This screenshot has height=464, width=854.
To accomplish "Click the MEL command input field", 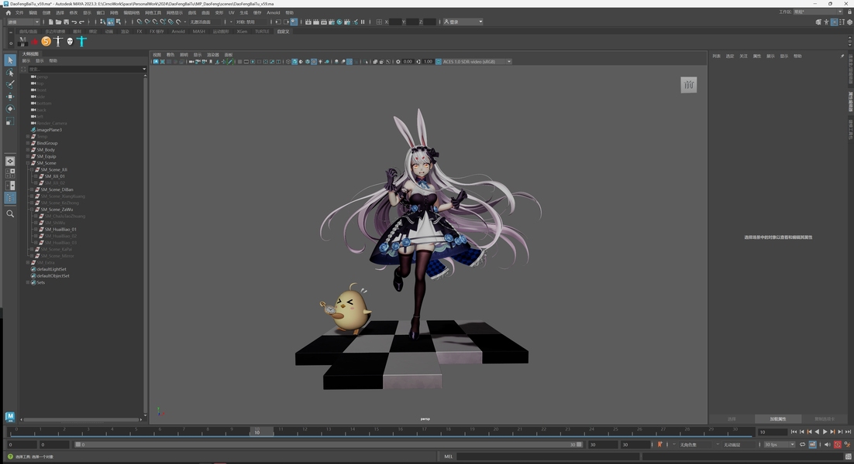I will click(x=547, y=456).
